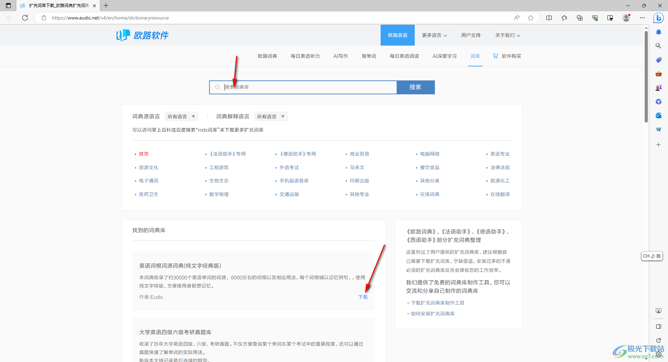Image resolution: width=668 pixels, height=362 pixels.
Task: Select the 欧路英语 tab
Action: (398, 35)
